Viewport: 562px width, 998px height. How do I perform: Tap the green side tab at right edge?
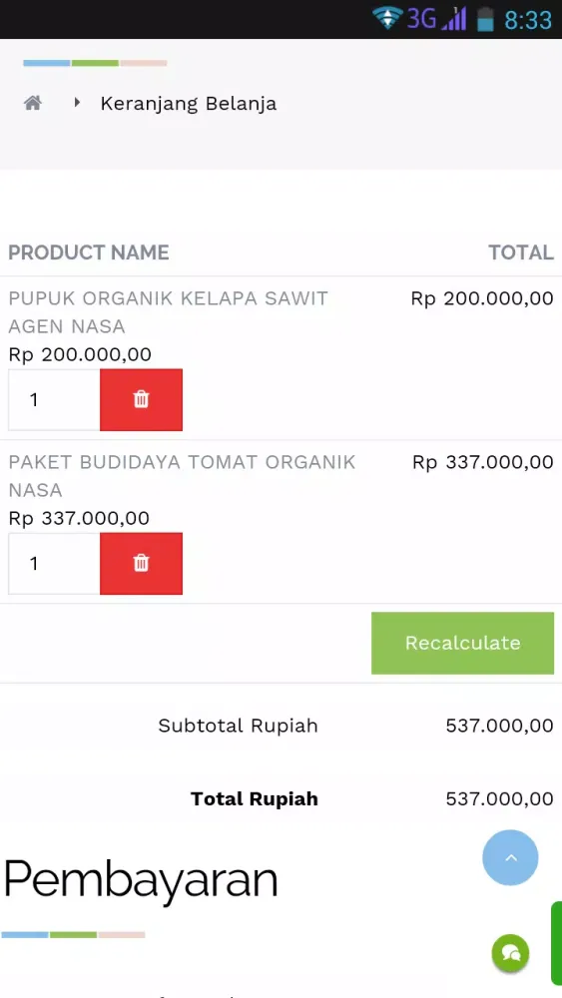pos(556,943)
